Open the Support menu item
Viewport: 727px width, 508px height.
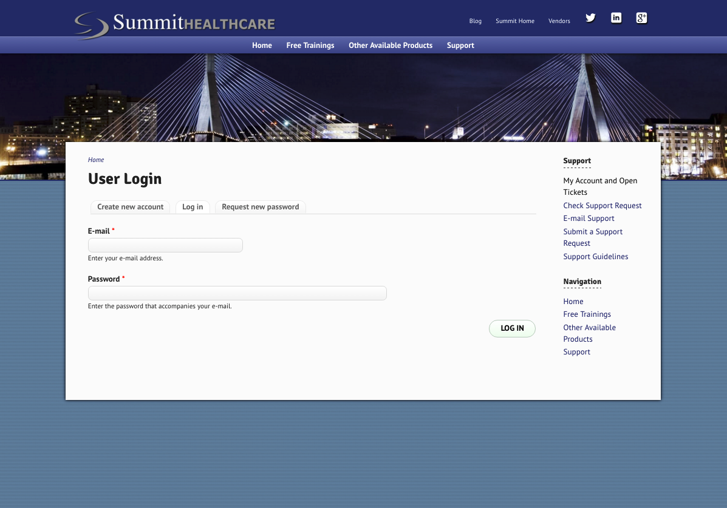tap(460, 45)
